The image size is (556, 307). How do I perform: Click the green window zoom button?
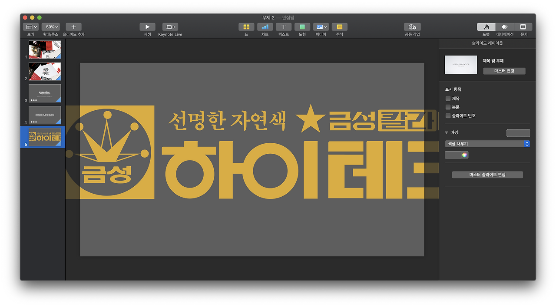pos(40,17)
